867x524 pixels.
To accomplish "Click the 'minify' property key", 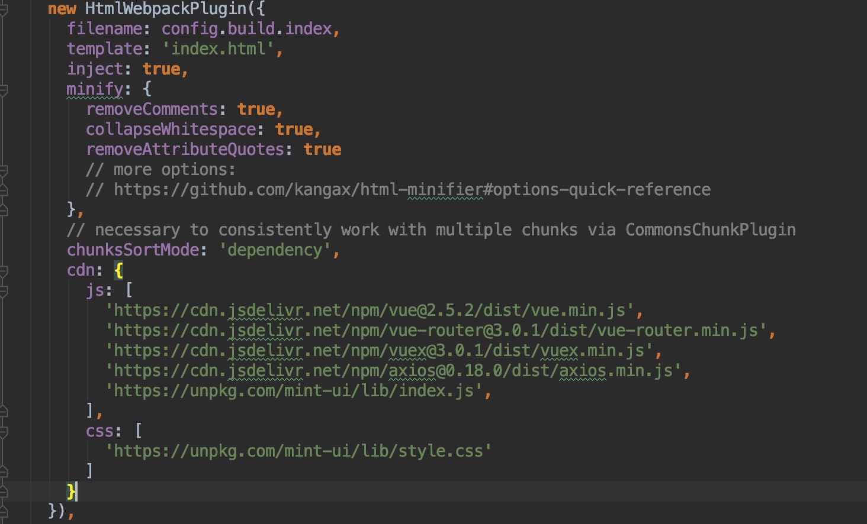I will pyautogui.click(x=95, y=89).
